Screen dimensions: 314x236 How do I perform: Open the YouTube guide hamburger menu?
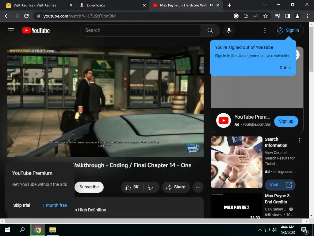tap(11, 30)
